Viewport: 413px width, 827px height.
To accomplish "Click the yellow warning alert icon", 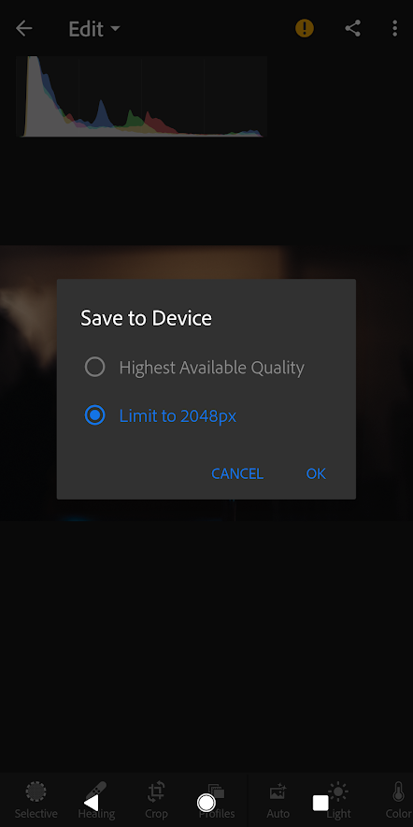I will [304, 28].
